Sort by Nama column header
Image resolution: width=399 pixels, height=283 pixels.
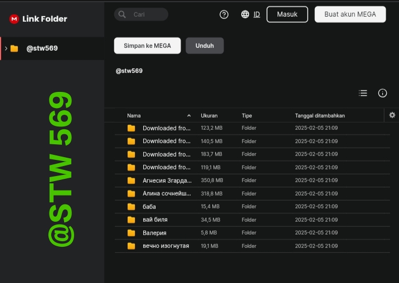[134, 115]
